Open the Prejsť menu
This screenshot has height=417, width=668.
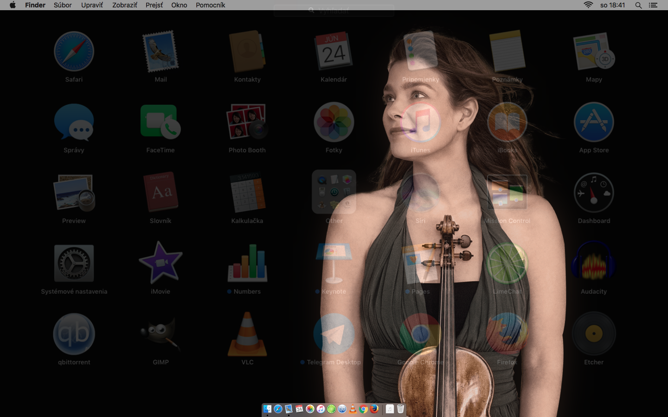pyautogui.click(x=154, y=5)
